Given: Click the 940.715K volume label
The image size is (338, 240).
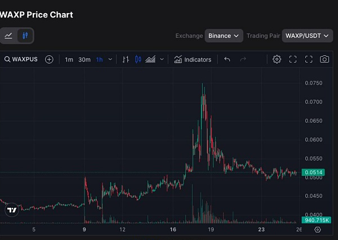Looking at the screenshot, I should 317,220.
